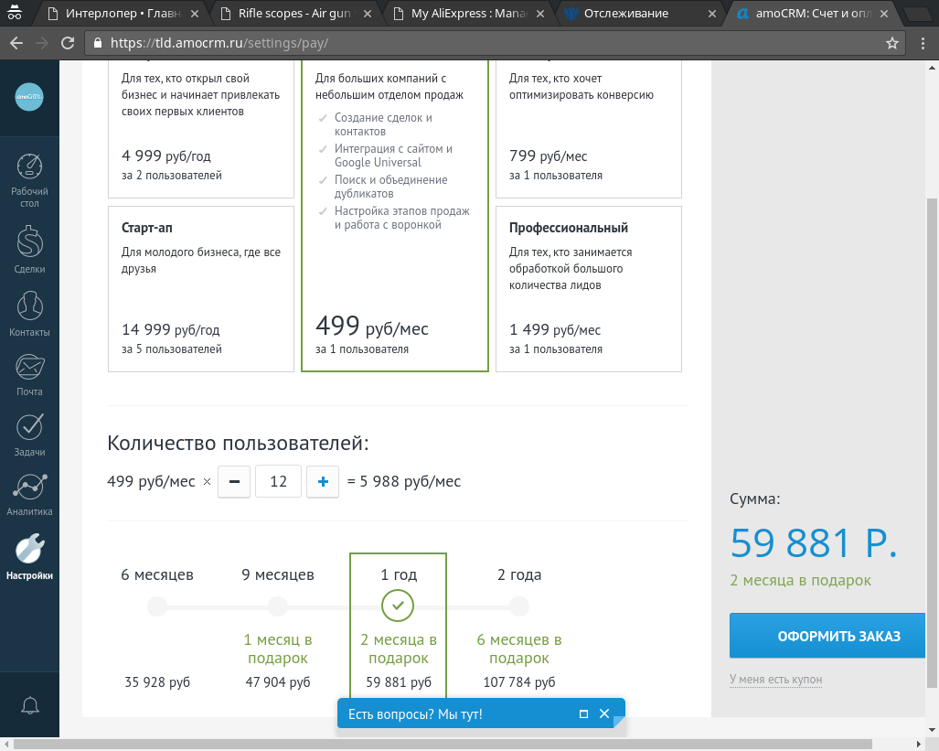The image size is (939, 751).
Task: Open Задачи tasks section
Action: [29, 435]
